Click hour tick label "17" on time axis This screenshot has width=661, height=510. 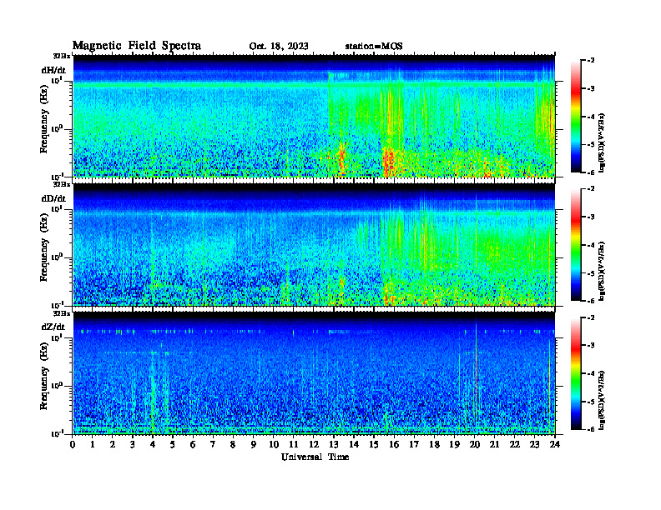coord(414,445)
